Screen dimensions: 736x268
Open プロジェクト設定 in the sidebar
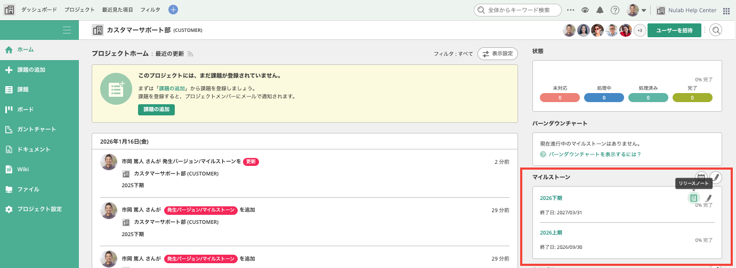[39, 209]
